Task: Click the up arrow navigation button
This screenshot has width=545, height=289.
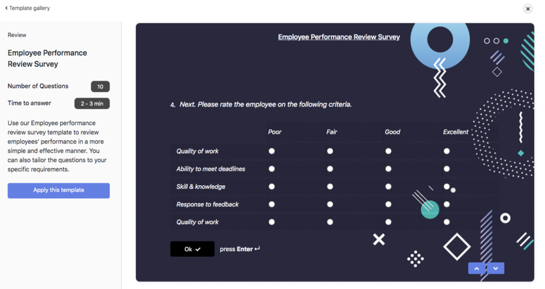Action: point(477,268)
